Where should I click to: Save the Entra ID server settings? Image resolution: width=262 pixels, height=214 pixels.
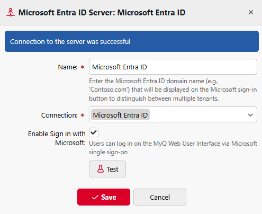104,197
